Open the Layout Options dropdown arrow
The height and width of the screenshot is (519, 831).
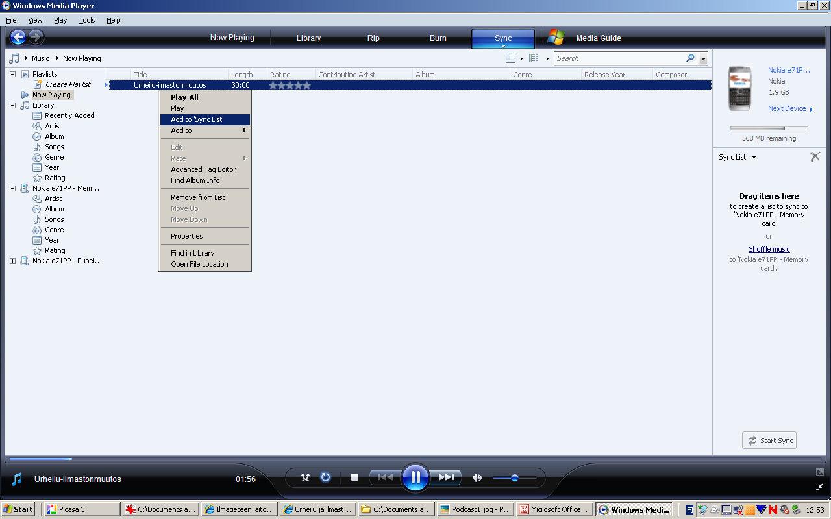521,58
